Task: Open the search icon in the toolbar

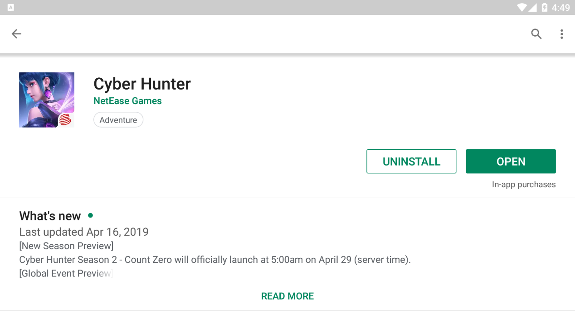Action: [x=536, y=33]
